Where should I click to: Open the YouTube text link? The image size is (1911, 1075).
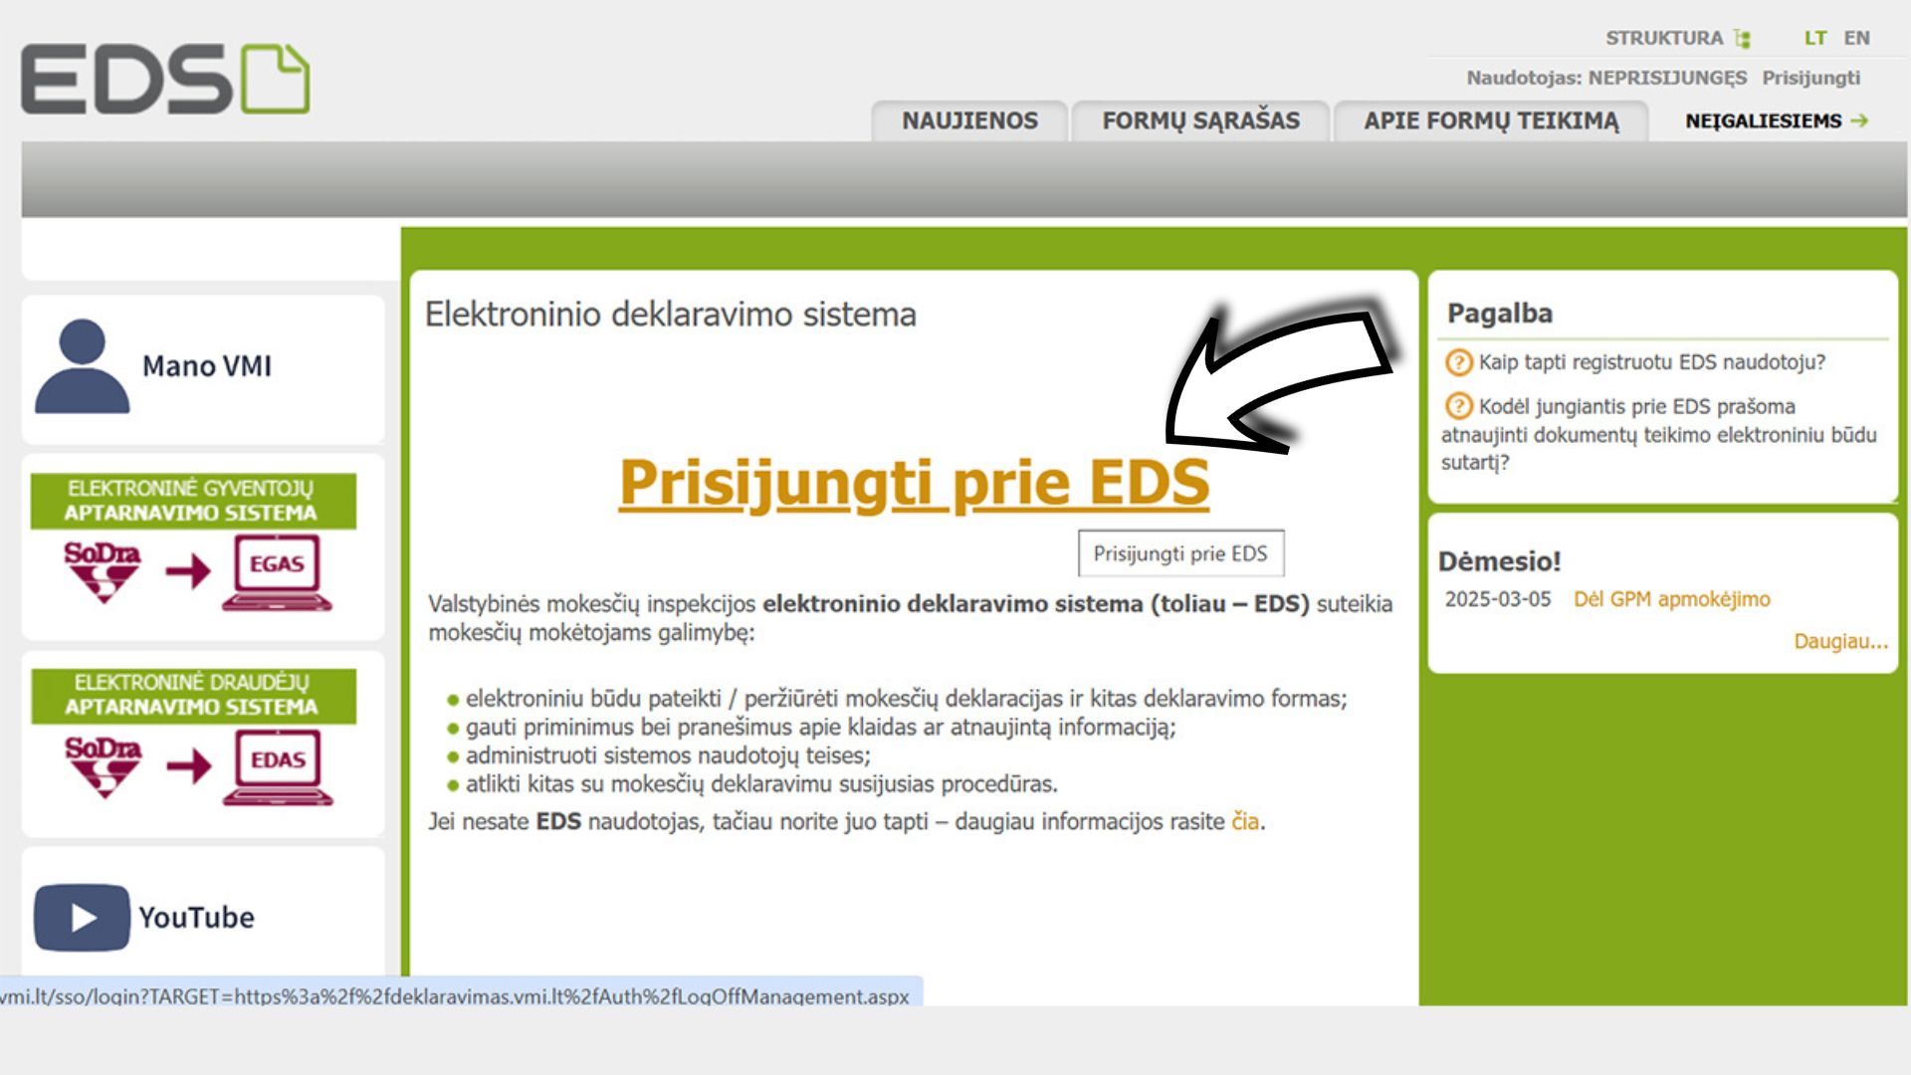click(x=196, y=917)
